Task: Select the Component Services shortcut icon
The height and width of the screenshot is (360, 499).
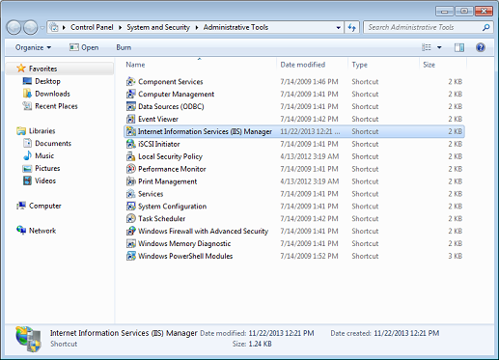Action: [x=130, y=82]
